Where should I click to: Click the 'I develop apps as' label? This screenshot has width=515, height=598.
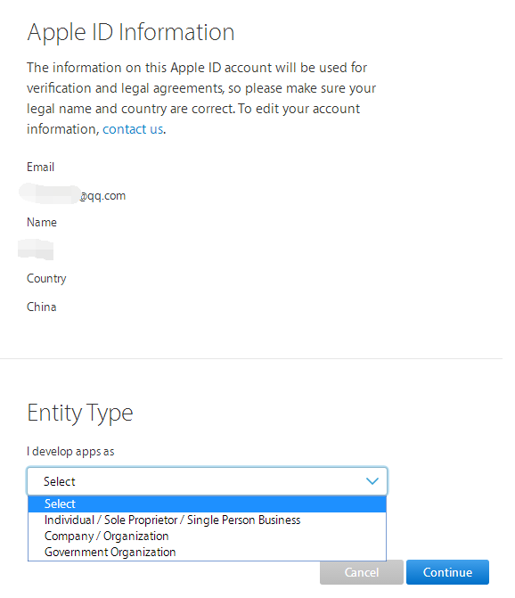[x=70, y=452]
